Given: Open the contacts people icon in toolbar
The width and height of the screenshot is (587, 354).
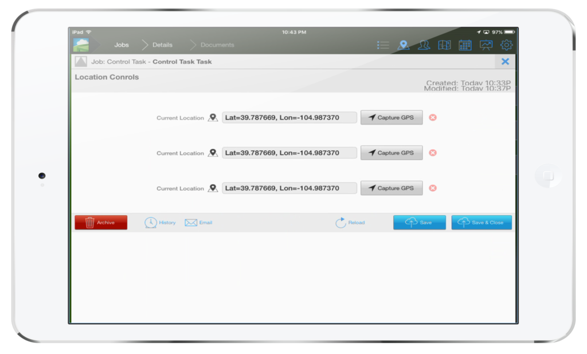Looking at the screenshot, I should click(424, 44).
